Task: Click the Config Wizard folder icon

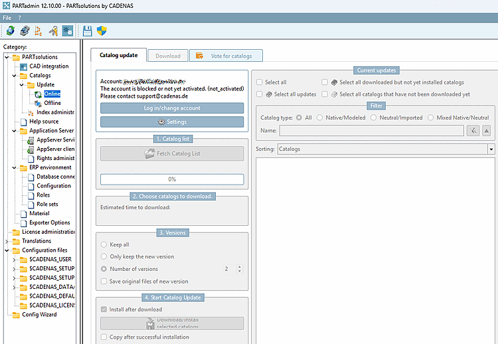Action: click(x=16, y=315)
